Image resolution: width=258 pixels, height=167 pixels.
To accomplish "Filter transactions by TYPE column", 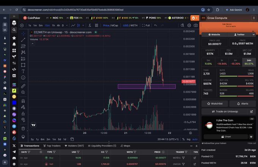I will click(54, 152).
